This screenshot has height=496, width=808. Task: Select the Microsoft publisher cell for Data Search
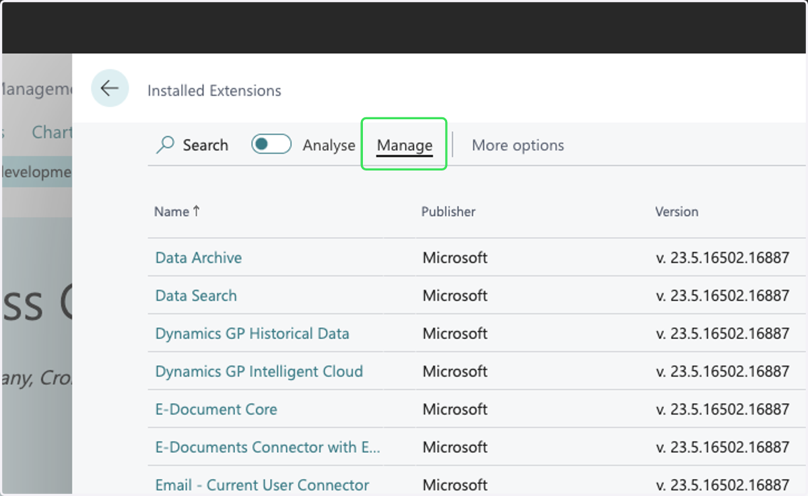(455, 295)
